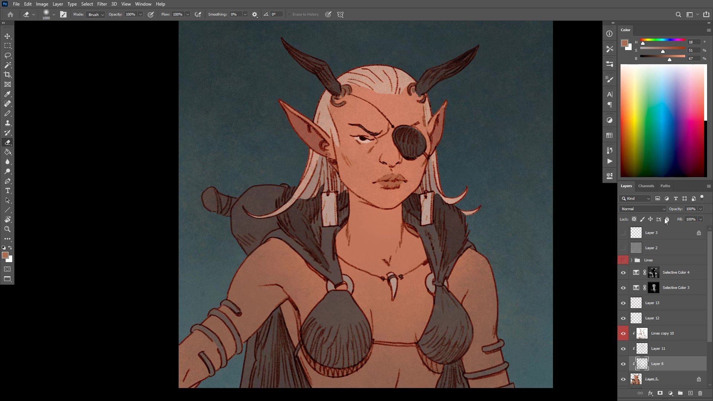Open the Filter menu
713x401 pixels.
102,4
